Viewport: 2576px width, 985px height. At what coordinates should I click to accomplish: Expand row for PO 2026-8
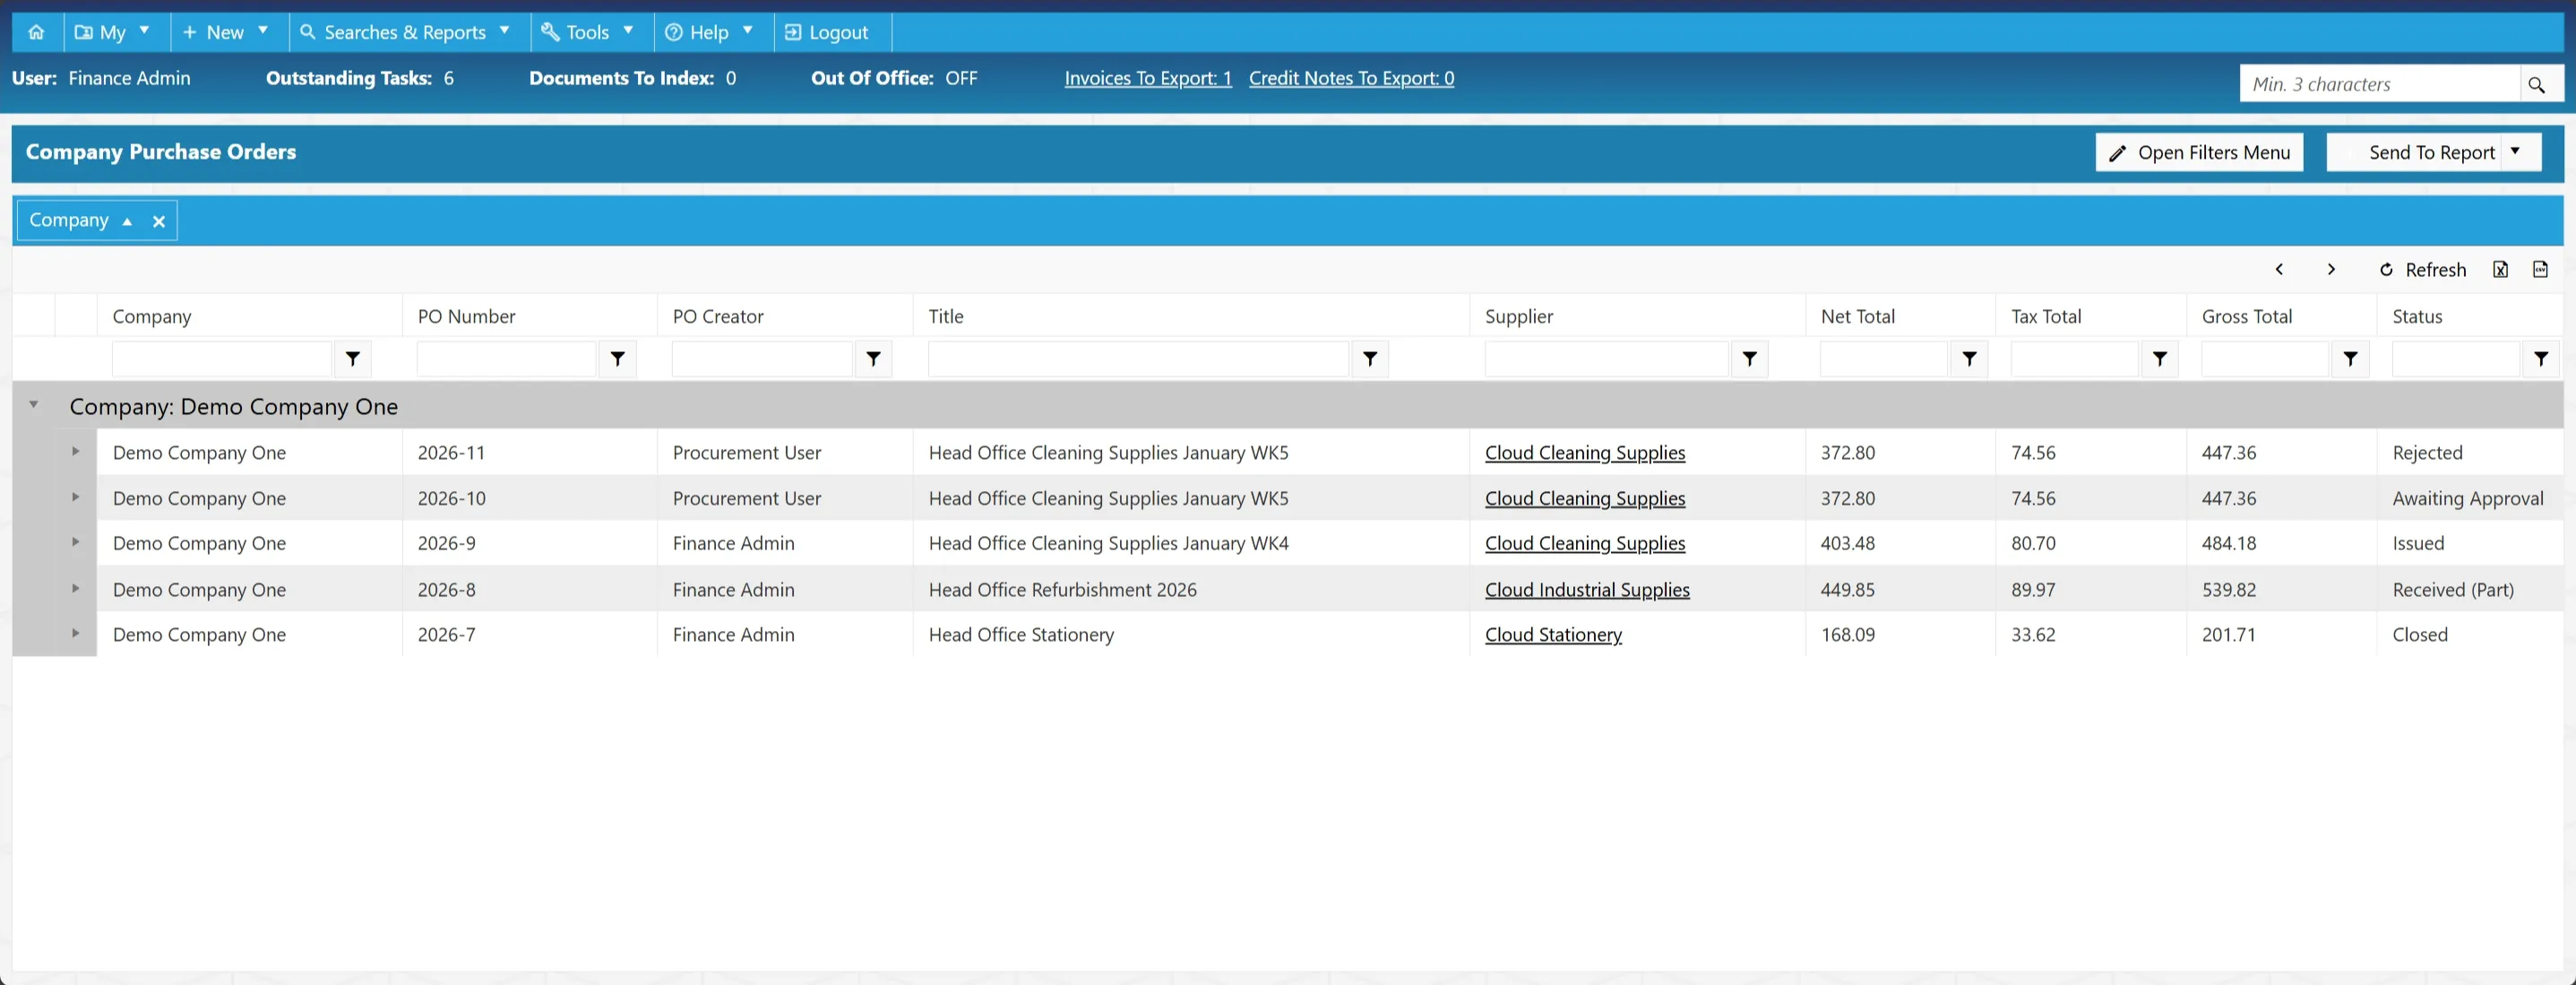pos(75,588)
